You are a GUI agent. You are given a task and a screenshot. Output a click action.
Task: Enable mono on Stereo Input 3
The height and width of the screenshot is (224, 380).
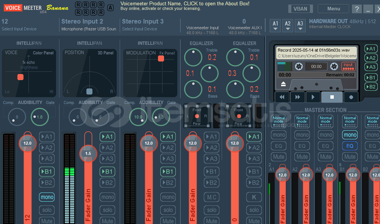(x=168, y=197)
